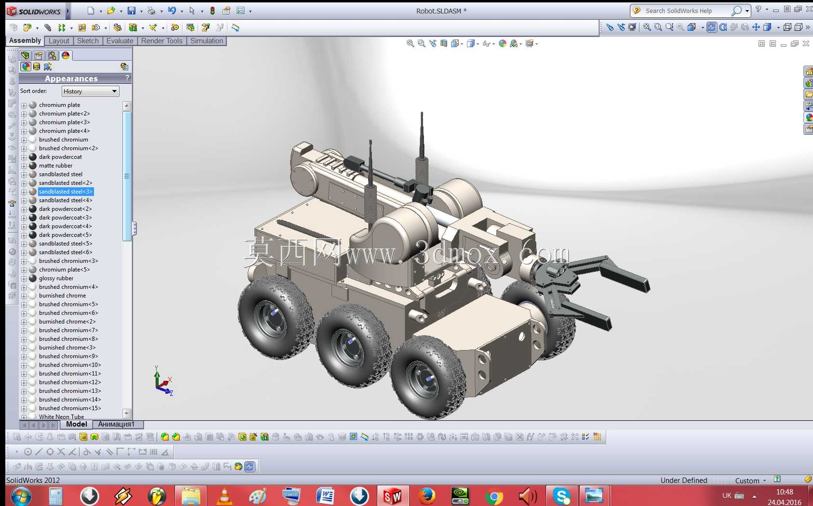Click the Appearances panel help question mark
This screenshot has width=813, height=506.
pos(127,78)
